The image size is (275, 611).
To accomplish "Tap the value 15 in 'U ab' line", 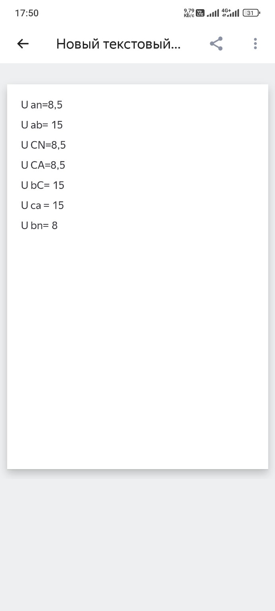I will click(57, 125).
